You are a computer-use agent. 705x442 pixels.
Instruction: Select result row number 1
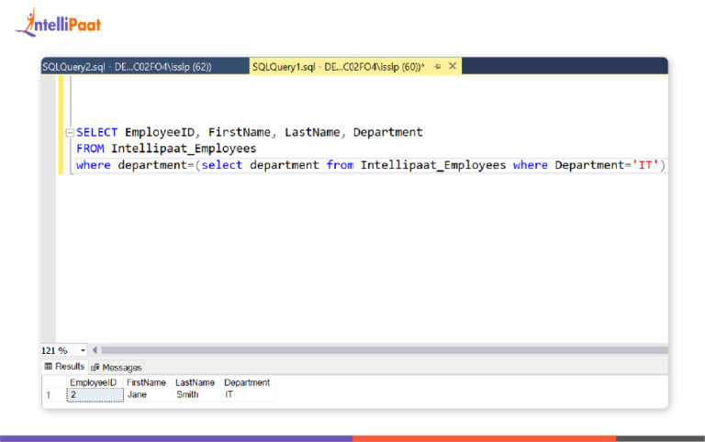(x=54, y=395)
